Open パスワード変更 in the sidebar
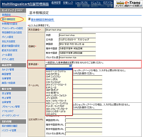This screenshot has height=137, width=143. 9,131
